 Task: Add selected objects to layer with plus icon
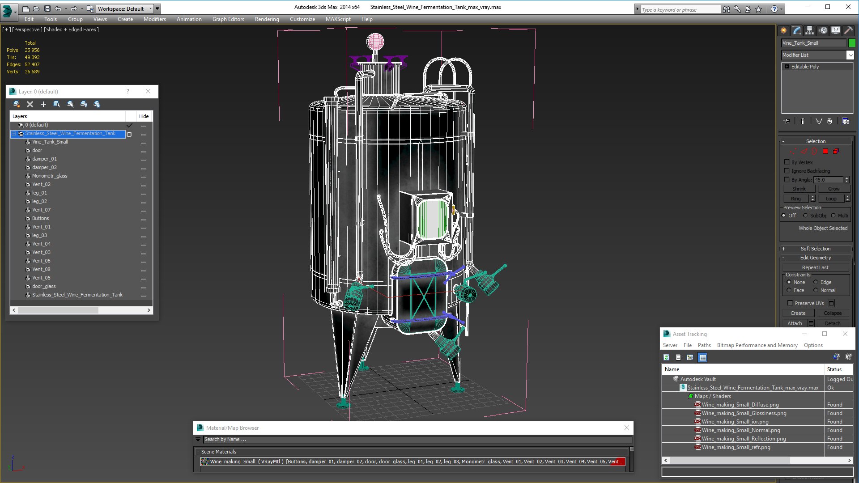[43, 104]
